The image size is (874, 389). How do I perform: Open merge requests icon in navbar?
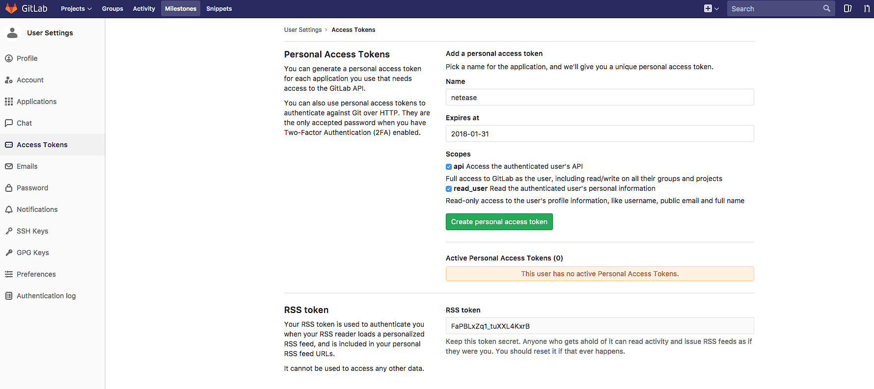(x=867, y=8)
